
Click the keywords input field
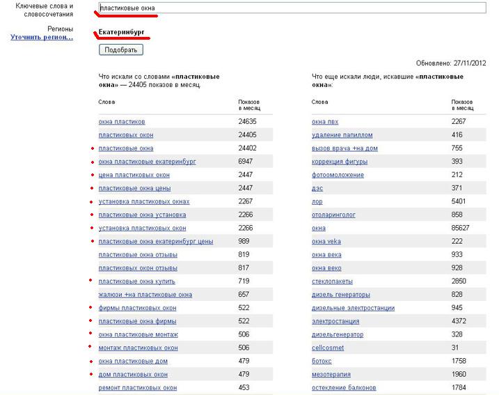(x=292, y=8)
